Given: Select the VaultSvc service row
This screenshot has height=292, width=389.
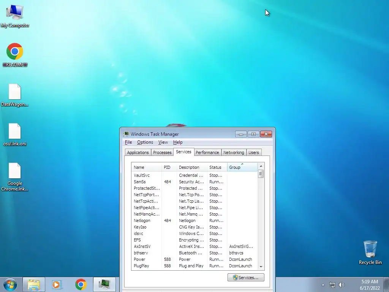Looking at the screenshot, I should tap(194, 175).
